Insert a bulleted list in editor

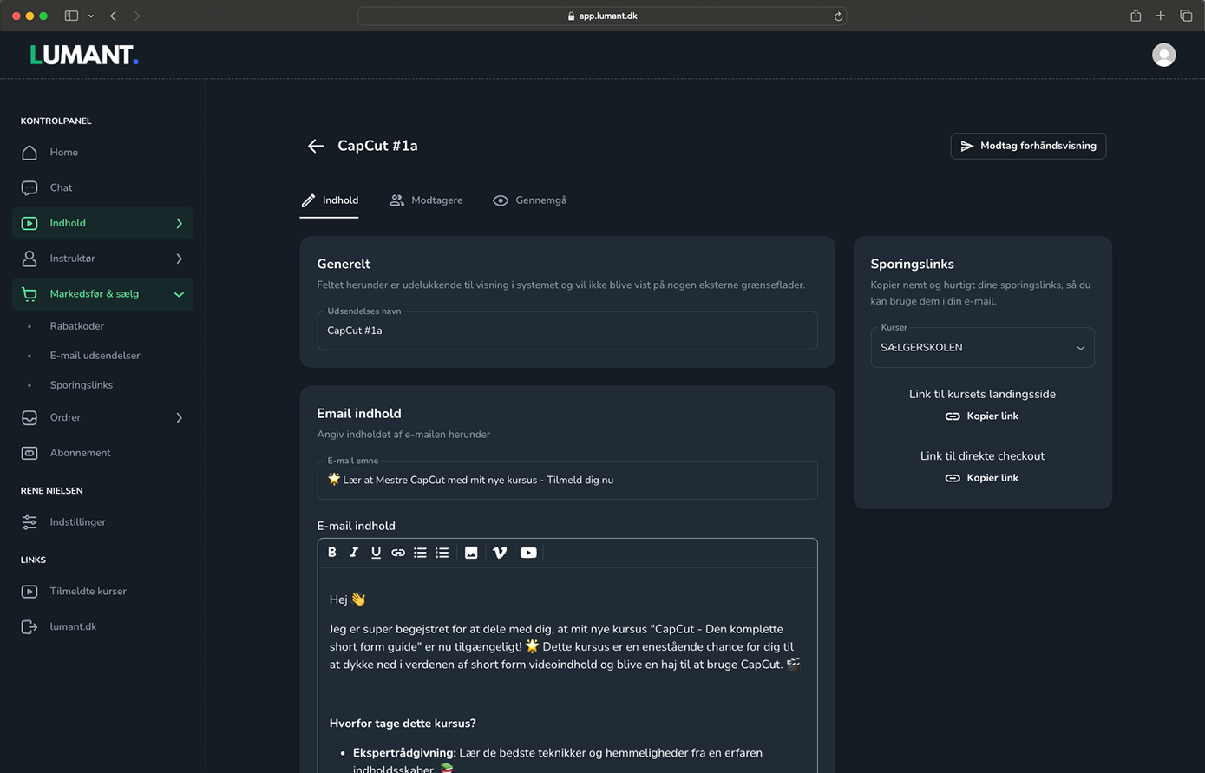pyautogui.click(x=420, y=553)
